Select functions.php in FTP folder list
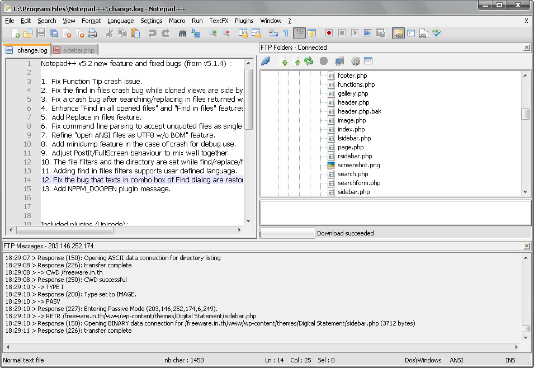This screenshot has width=534, height=368. [x=356, y=84]
